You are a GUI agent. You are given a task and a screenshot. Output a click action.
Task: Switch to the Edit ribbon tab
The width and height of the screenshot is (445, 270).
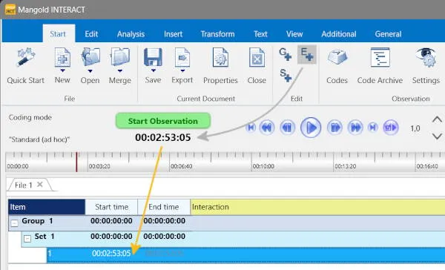click(91, 34)
